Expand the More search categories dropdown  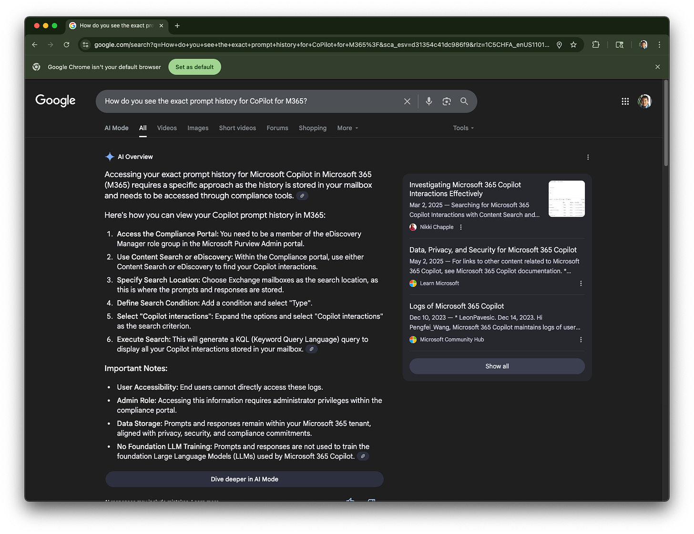[x=347, y=128]
